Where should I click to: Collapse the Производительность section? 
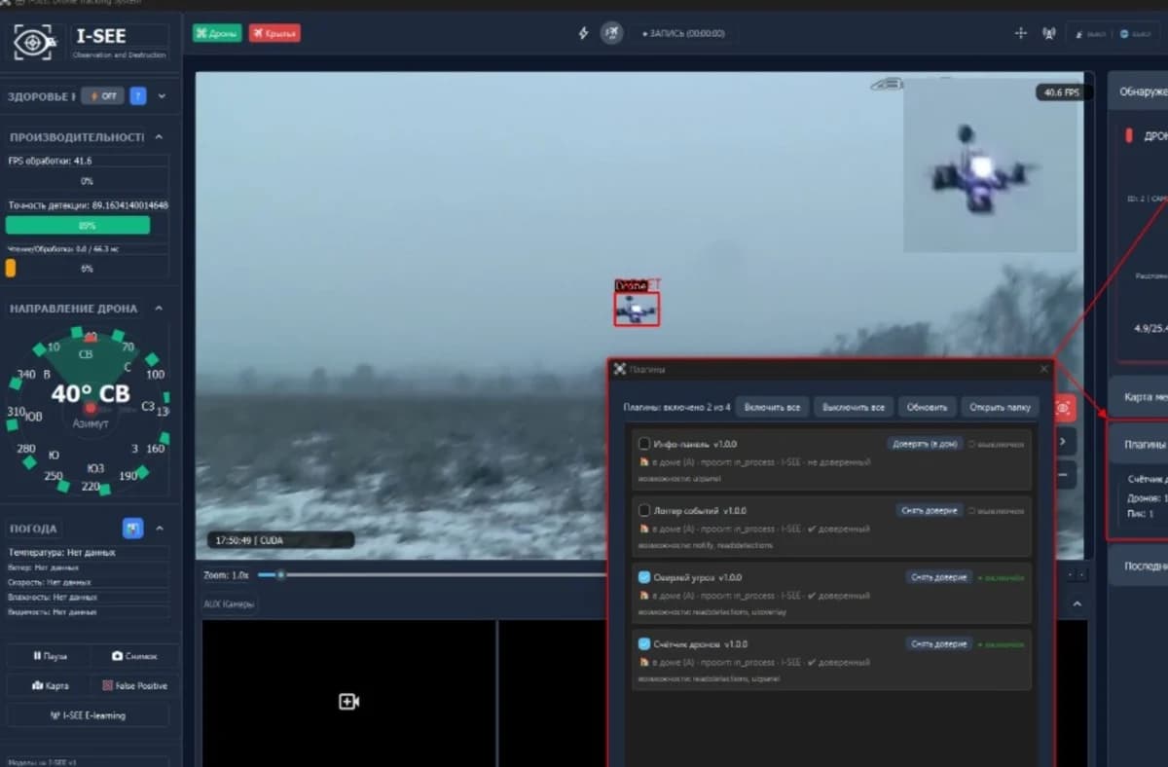(x=159, y=137)
